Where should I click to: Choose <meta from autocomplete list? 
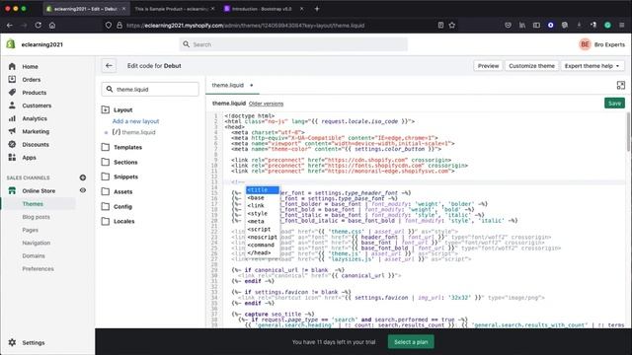coord(263,221)
